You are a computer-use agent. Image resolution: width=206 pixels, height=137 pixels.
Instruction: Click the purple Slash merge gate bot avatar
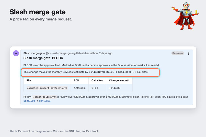pyautogui.click(x=16, y=53)
